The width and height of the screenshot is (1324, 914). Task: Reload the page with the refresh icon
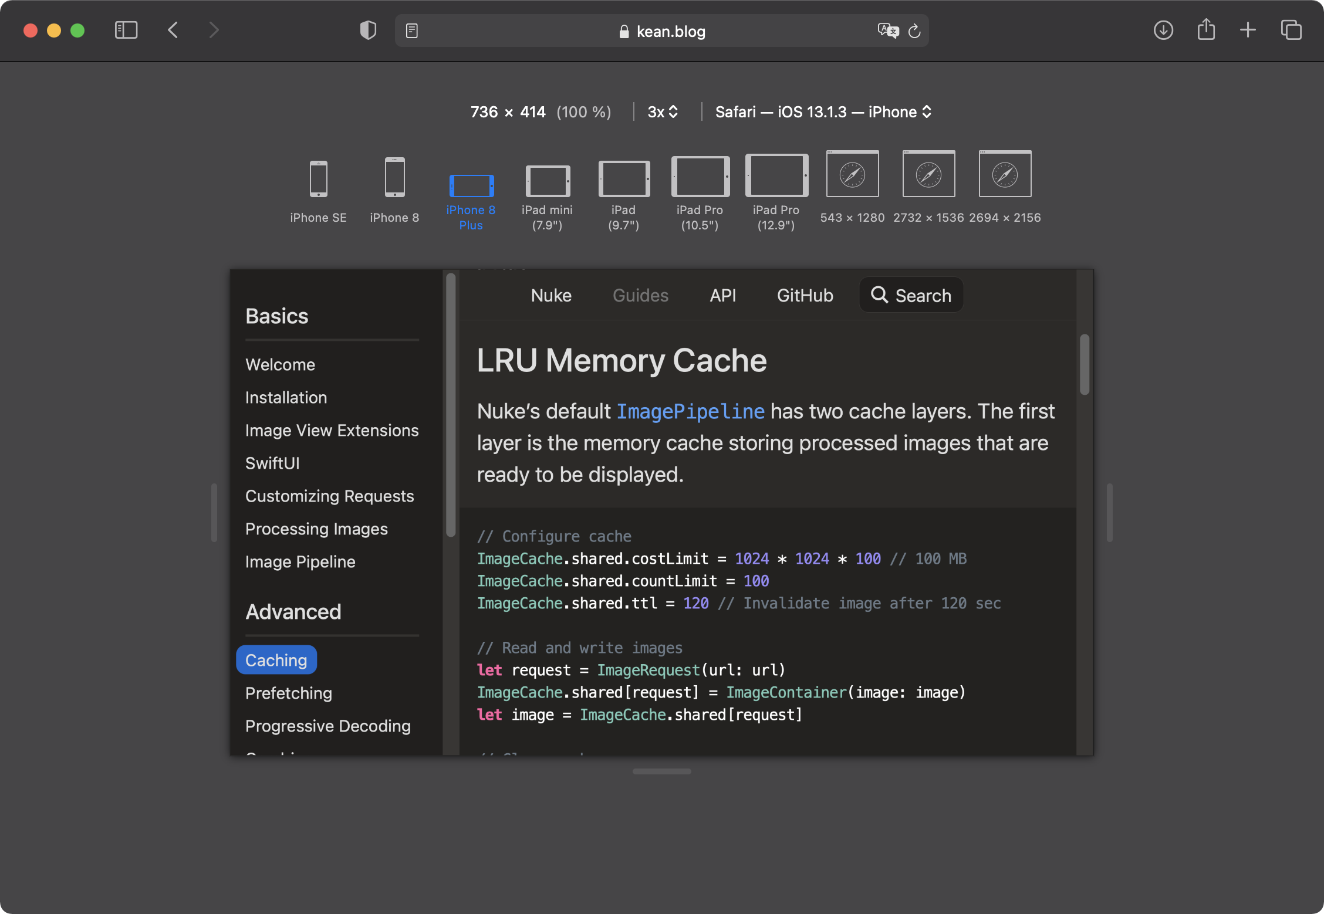coord(914,31)
